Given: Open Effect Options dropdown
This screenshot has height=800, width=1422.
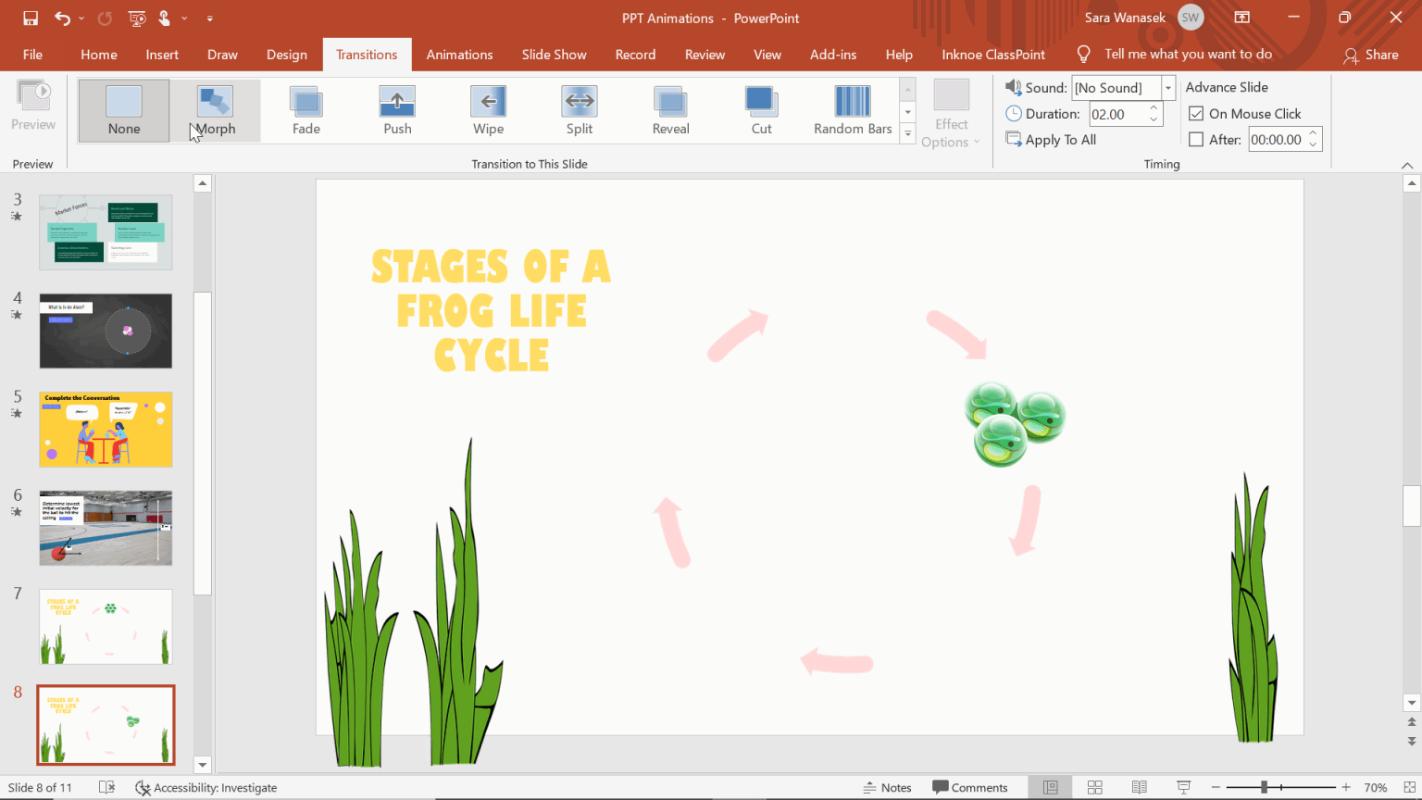Looking at the screenshot, I should (x=951, y=113).
